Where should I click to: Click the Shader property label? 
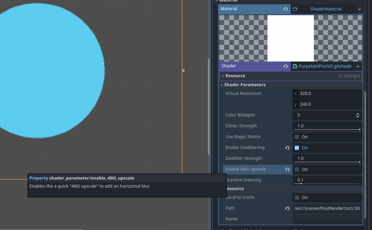[x=229, y=66]
